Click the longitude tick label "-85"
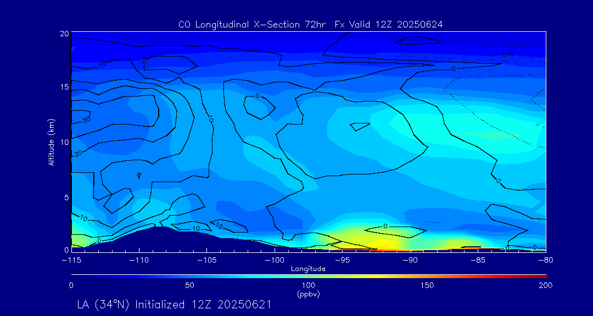The image size is (593, 316). (x=478, y=261)
